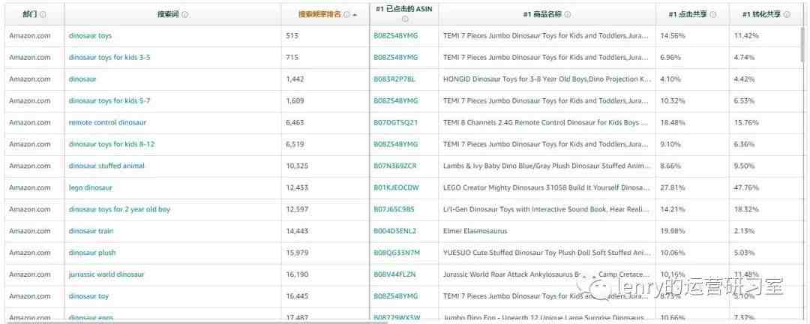Open ASIN B07J65C9BS link

(x=394, y=209)
